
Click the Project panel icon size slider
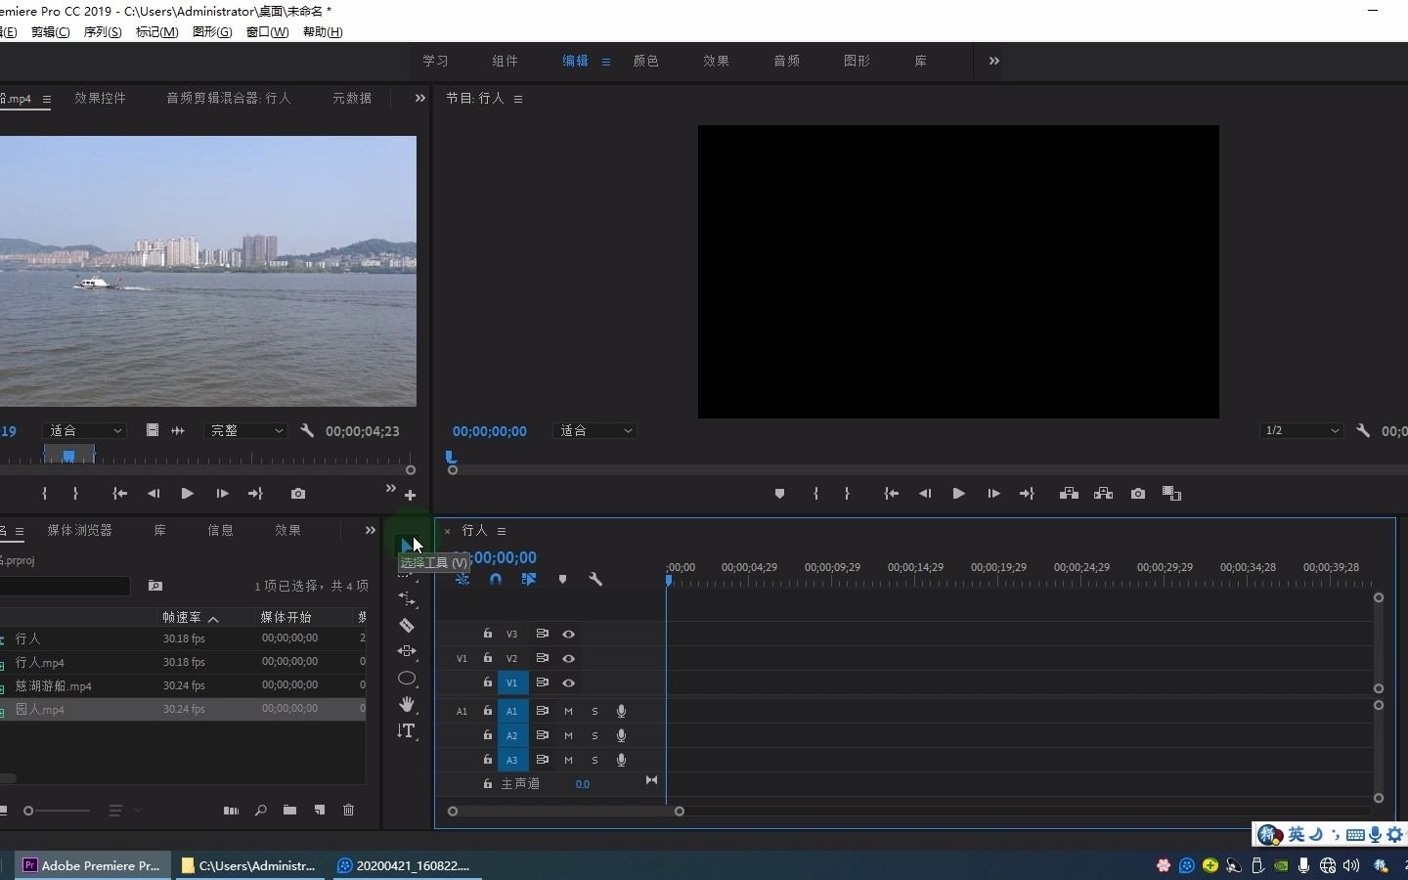pos(29,811)
